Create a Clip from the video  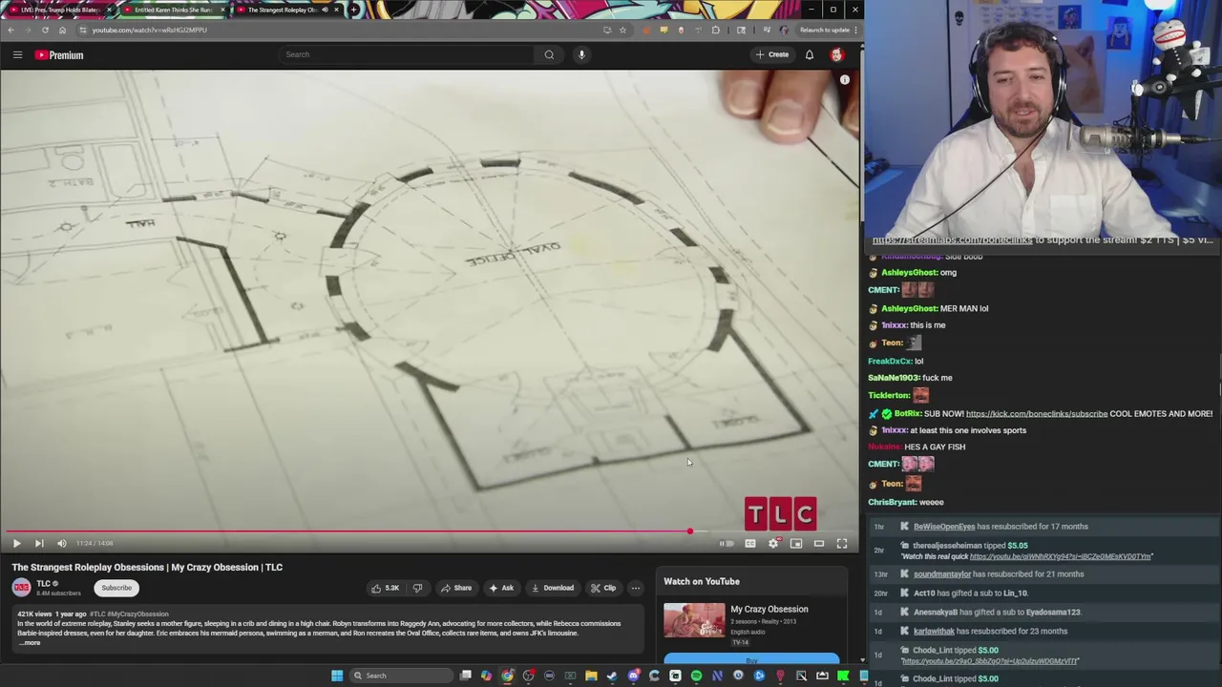coord(603,588)
